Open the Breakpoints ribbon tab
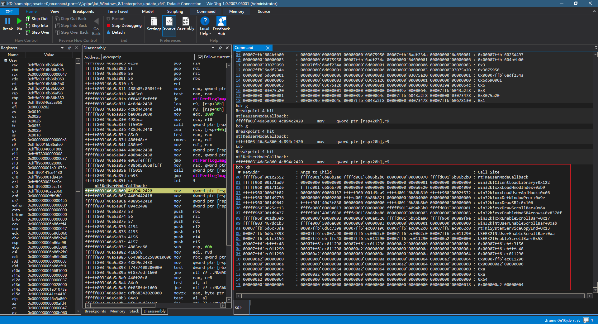Image resolution: width=598 pixels, height=324 pixels. pos(83,12)
